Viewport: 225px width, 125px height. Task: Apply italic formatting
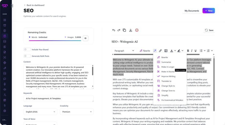coord(192,51)
